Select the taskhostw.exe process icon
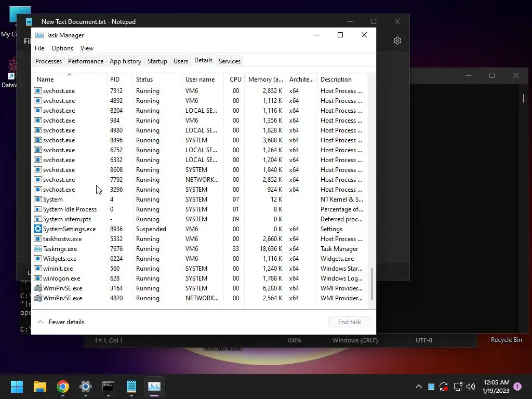The width and height of the screenshot is (532, 399). coord(38,239)
